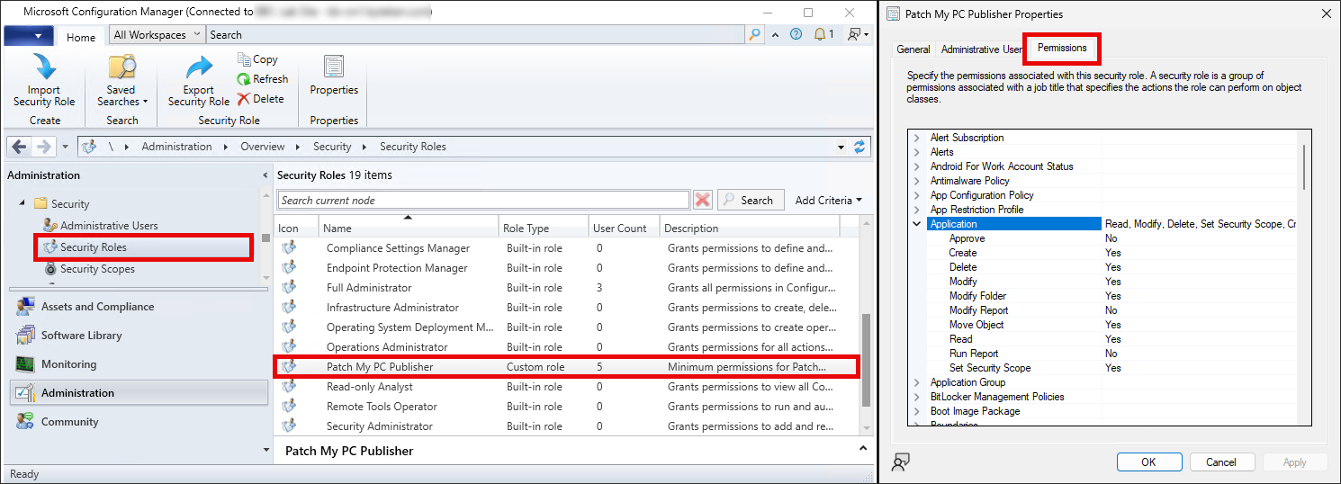Expand Boot Image Package permission node
Image resolution: width=1341 pixels, height=484 pixels.
pos(917,411)
